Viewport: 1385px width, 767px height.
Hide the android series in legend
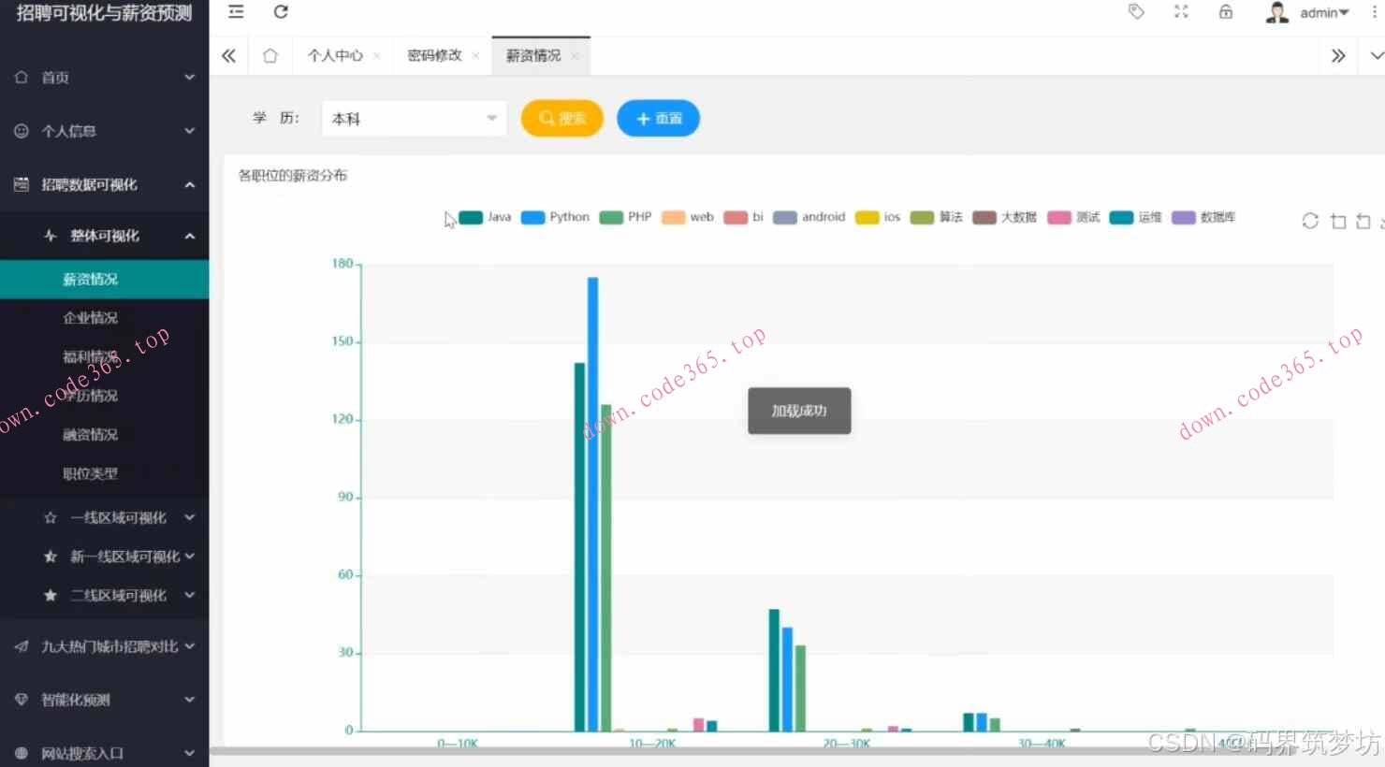809,217
